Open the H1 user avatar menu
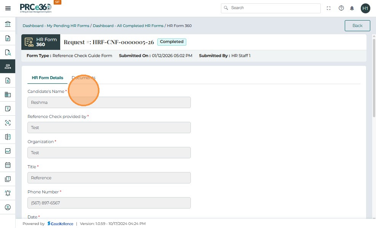The width and height of the screenshot is (376, 228). tap(365, 8)
